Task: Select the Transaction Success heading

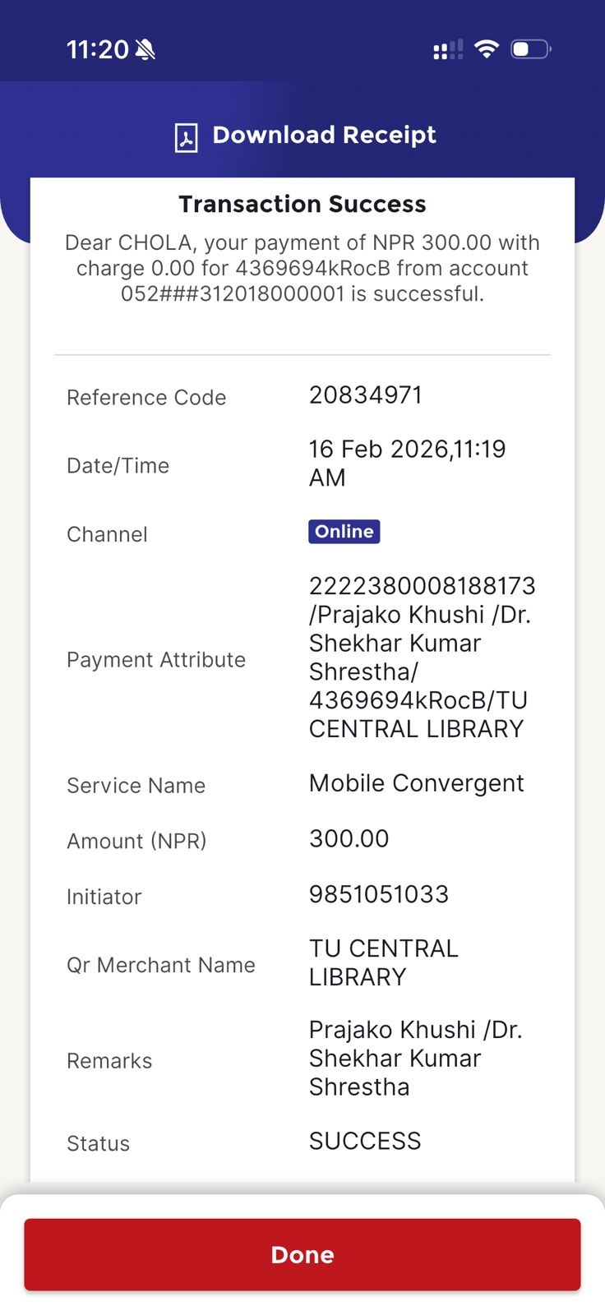Action: 302,204
